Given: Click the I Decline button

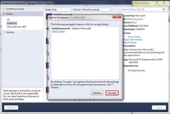Looking at the screenshot, I should 97,93.
